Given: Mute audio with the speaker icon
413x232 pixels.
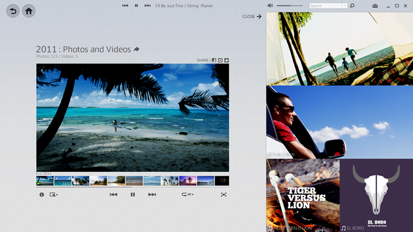Looking at the screenshot, I should pos(270,6).
